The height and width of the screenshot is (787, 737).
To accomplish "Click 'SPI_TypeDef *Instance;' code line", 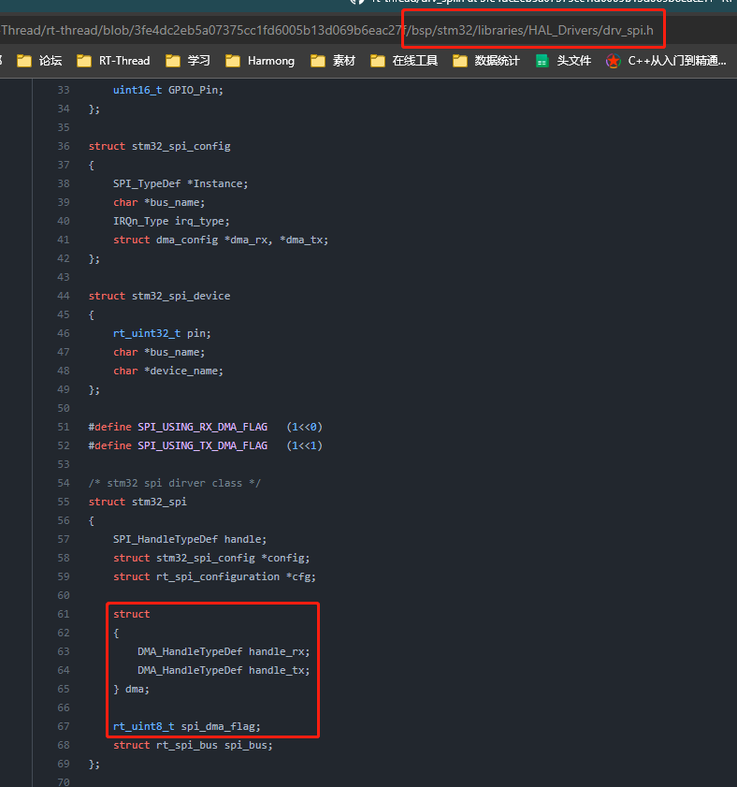I will [181, 183].
